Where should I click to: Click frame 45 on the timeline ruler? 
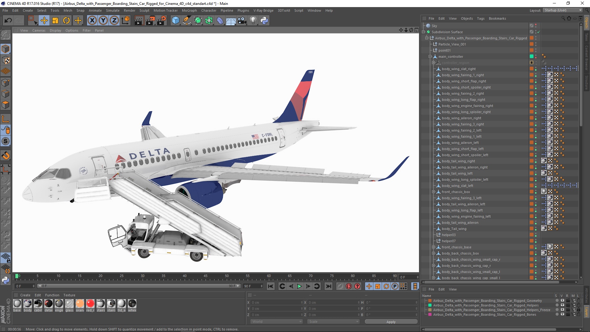(206, 276)
